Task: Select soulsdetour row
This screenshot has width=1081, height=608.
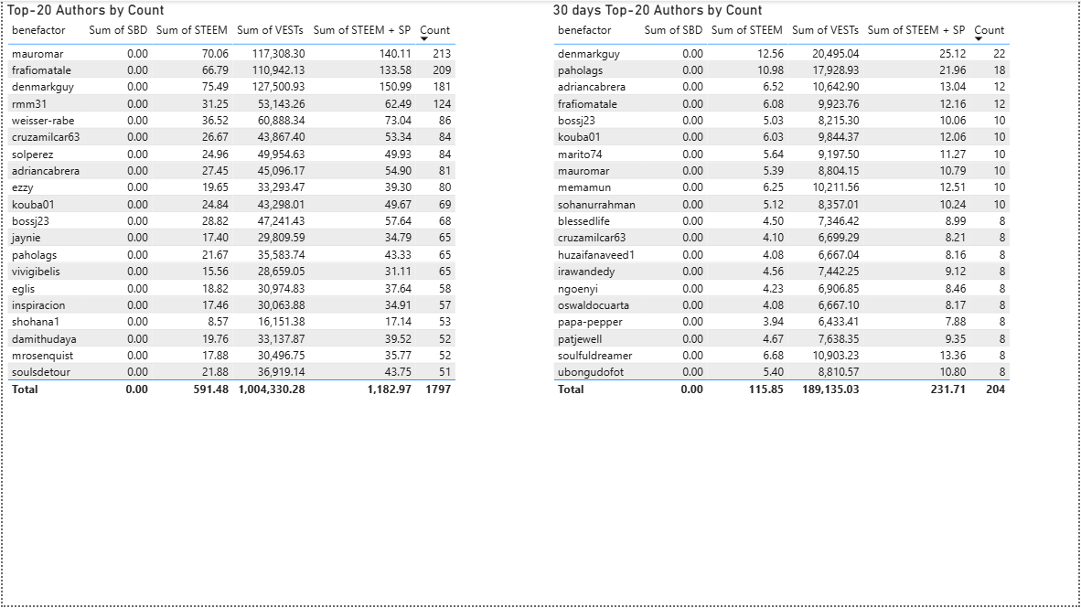Action: pyautogui.click(x=231, y=372)
